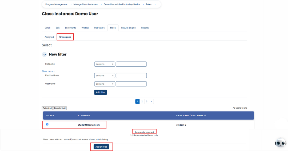Viewport: 288px width, 151px height.
Task: Click the student 2 name cell
Action: pos(181,125)
